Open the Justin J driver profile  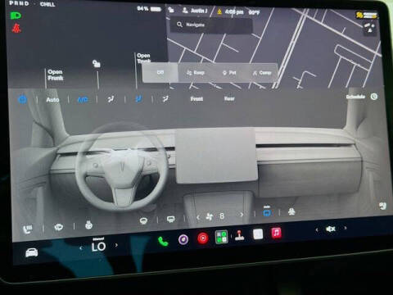pos(195,11)
